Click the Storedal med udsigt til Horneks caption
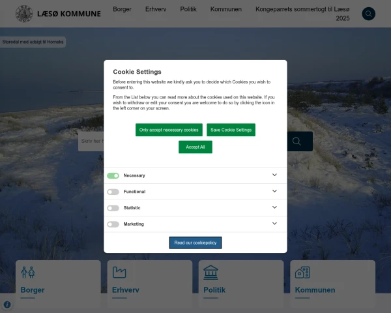Image resolution: width=391 pixels, height=313 pixels. 33,42
